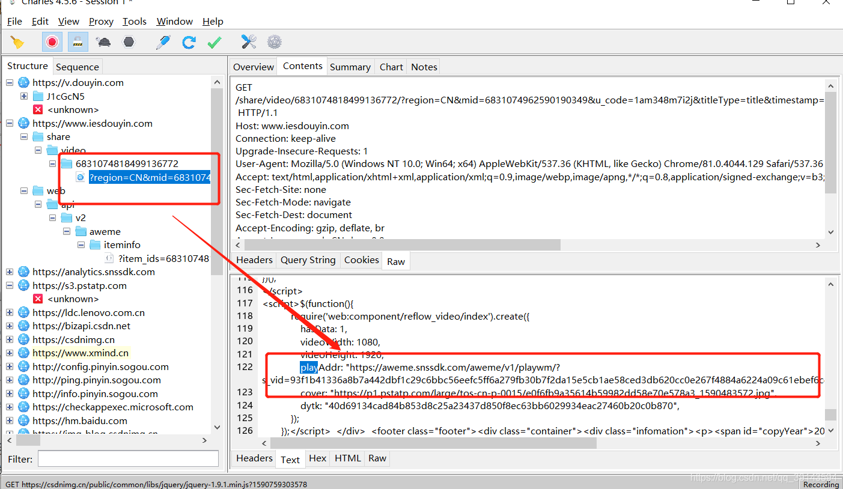Switch to the Overview tab

click(x=254, y=67)
